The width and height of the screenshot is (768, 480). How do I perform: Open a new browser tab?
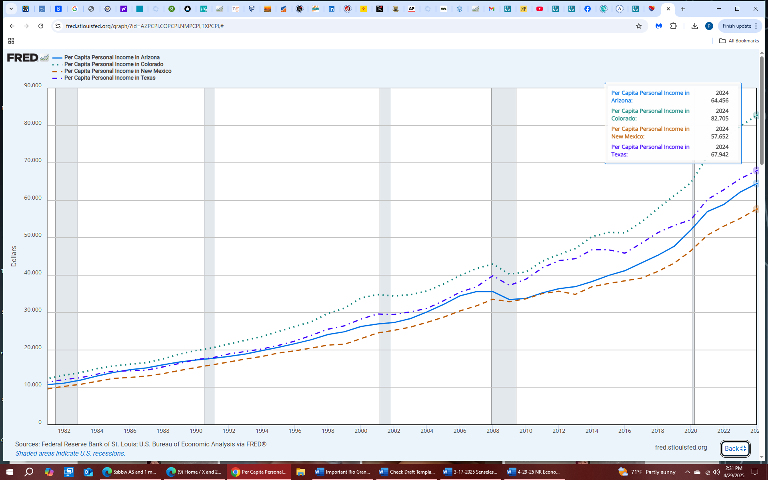point(683,9)
